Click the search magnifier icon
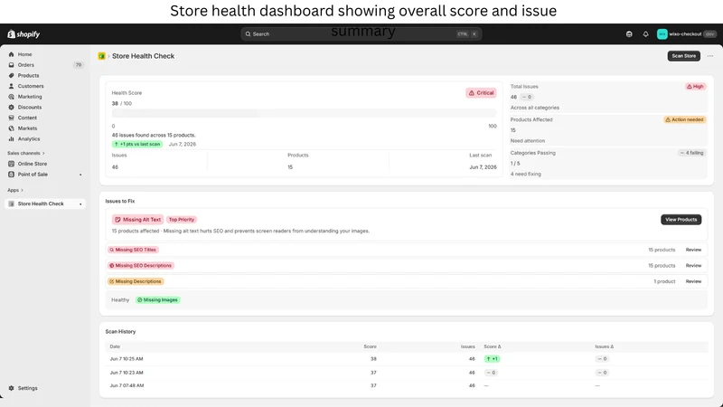This screenshot has width=723, height=407. (248, 34)
